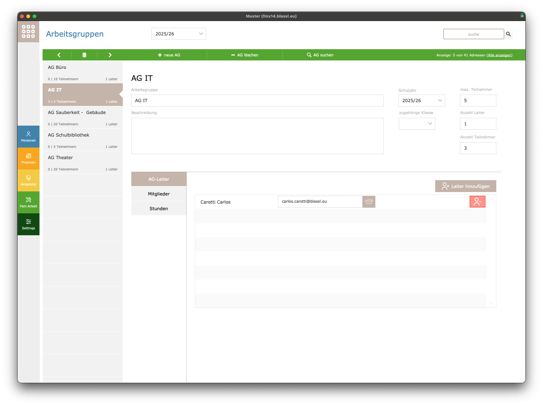Click Leiter hinzufügen button
The image size is (543, 406).
pos(466,186)
